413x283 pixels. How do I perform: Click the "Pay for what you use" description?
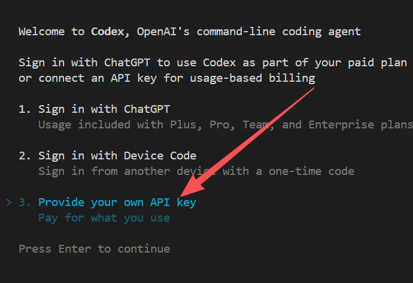point(104,218)
